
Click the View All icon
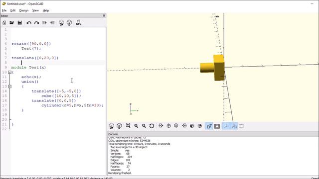pos(128,126)
